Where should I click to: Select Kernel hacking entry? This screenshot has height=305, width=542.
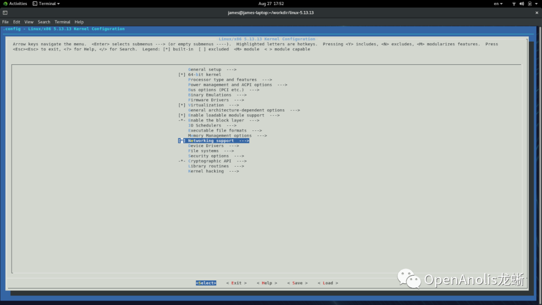pos(214,172)
